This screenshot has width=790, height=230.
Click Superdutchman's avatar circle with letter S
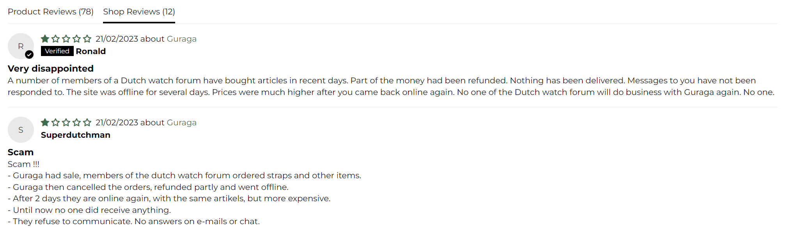[x=21, y=130]
